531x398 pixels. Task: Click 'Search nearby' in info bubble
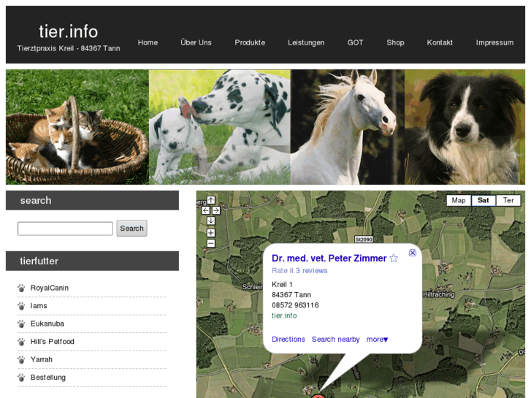point(335,340)
